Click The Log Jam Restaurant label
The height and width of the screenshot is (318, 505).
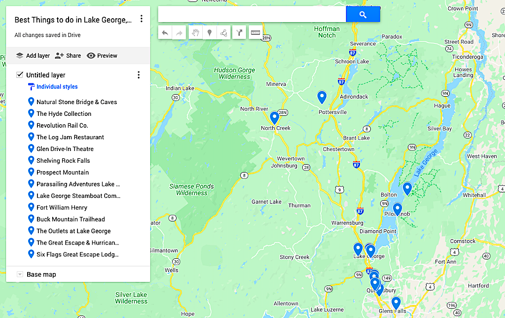[x=70, y=137]
